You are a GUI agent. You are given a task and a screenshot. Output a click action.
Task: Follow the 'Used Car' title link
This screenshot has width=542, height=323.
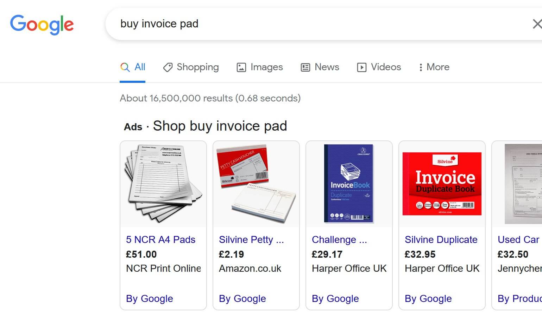(x=518, y=239)
